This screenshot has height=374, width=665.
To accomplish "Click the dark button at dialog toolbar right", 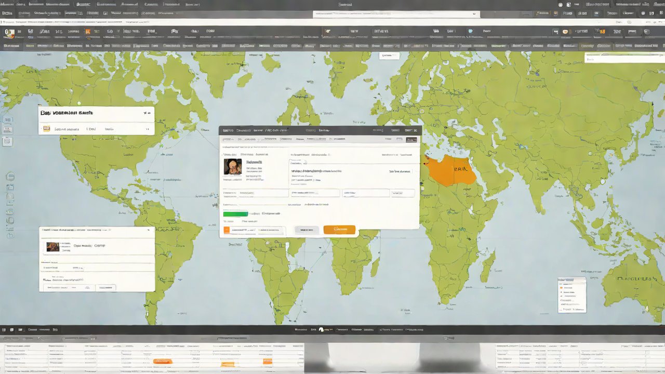I will [x=411, y=139].
